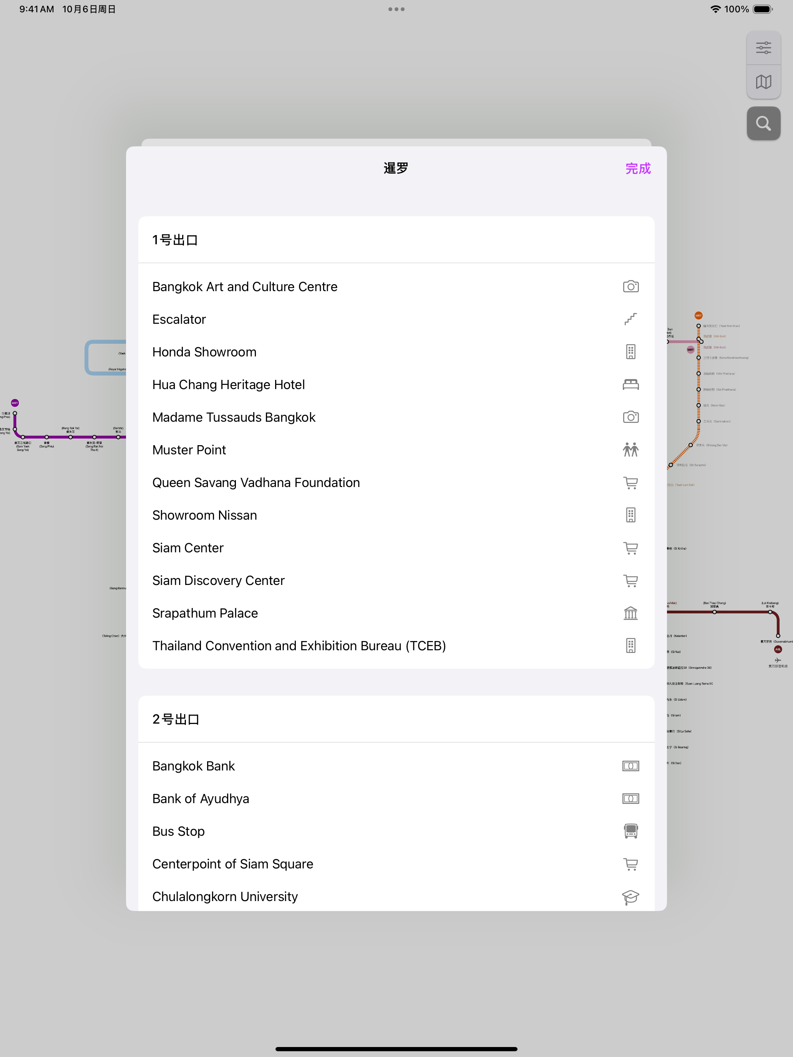
Task: Select Hua Chang Heritage Hotel entry
Action: pos(396,385)
